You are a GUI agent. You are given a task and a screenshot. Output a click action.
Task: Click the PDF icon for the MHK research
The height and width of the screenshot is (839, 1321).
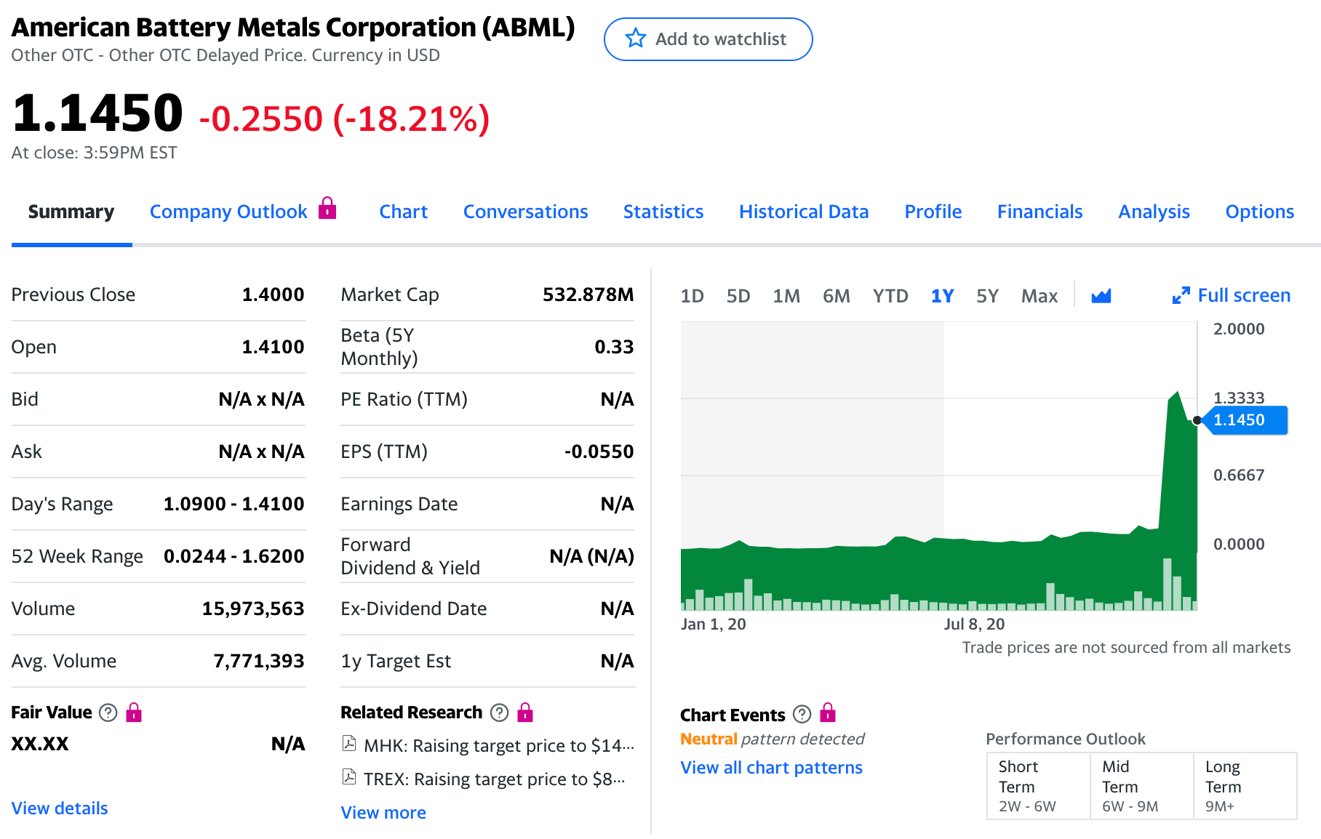(x=349, y=744)
